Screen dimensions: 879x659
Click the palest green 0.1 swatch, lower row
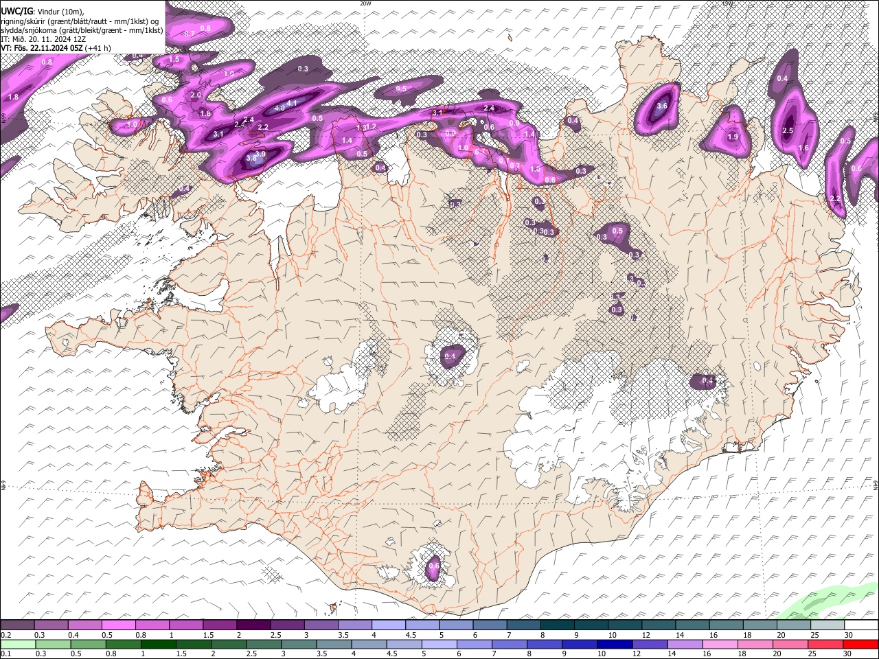18,644
